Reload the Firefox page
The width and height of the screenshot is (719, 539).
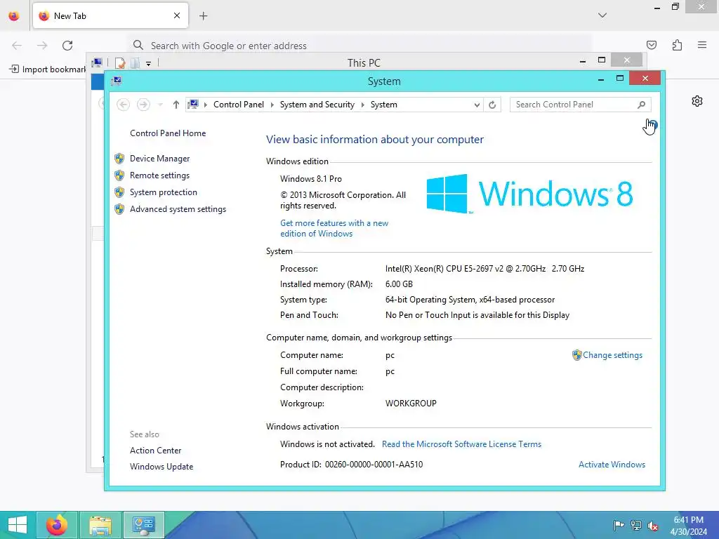(67, 46)
